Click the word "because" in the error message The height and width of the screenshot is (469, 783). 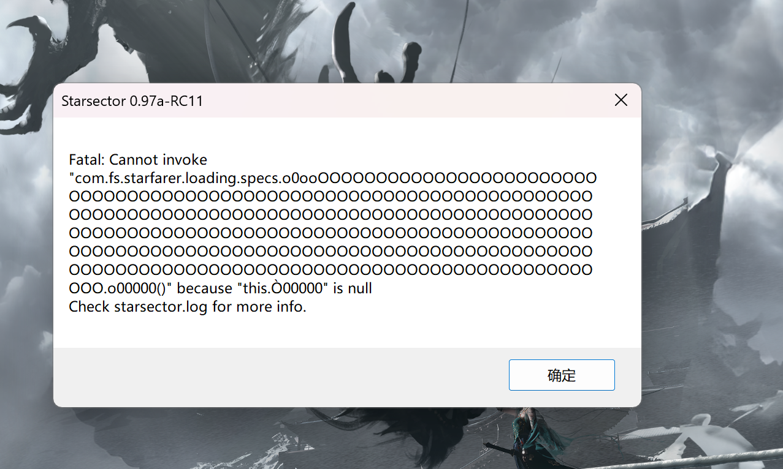tap(202, 288)
